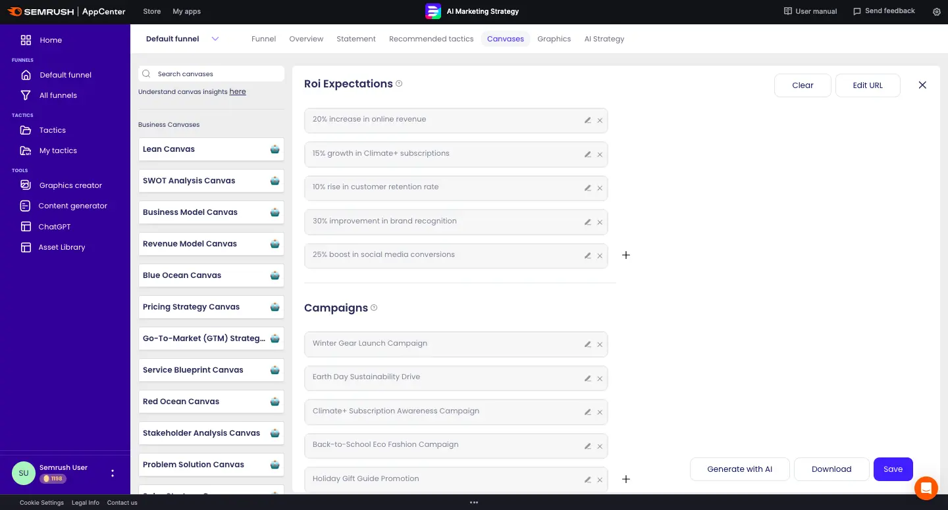Click the pencil icon on '20% increase in online revenue'
Screen dimensions: 948x510
tap(587, 120)
